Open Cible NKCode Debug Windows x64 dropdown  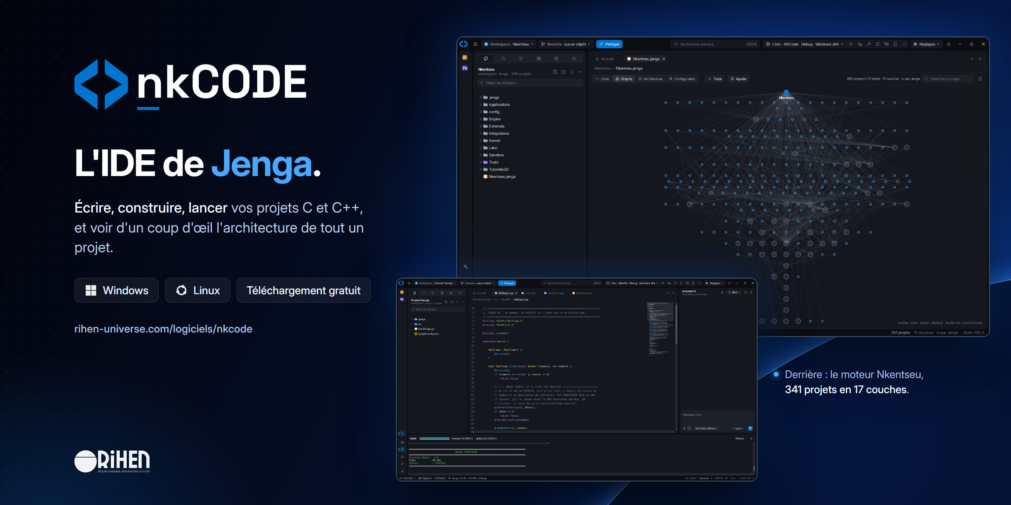[804, 44]
